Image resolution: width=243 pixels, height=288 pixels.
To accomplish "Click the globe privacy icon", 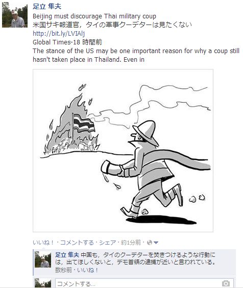I will pos(150,243).
